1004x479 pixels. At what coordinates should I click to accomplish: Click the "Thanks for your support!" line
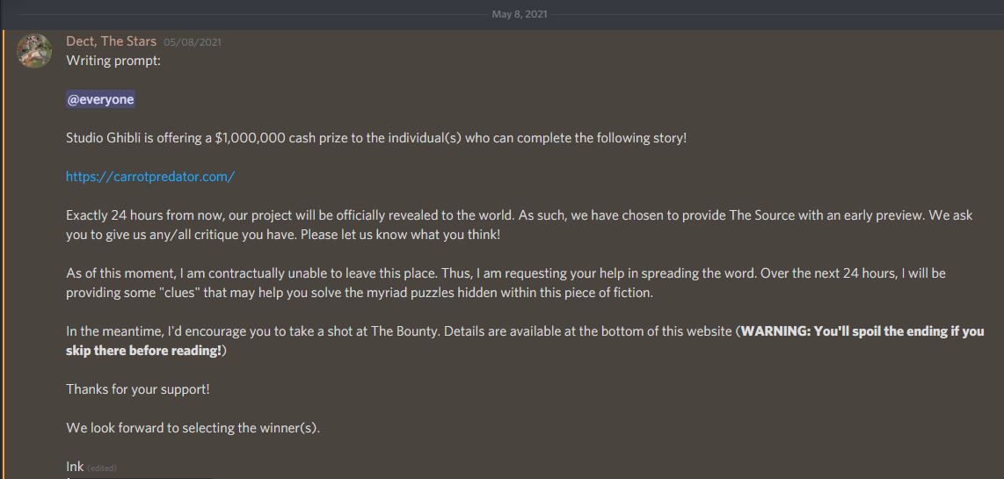coord(138,389)
